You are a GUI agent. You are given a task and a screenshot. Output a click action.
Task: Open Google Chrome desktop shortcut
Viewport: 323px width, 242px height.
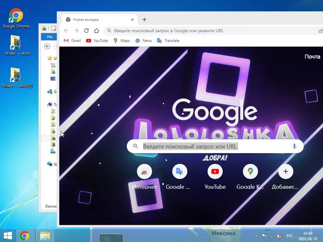point(16,18)
